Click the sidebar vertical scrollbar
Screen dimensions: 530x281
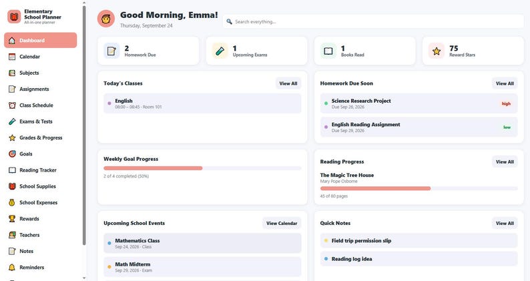click(x=84, y=125)
